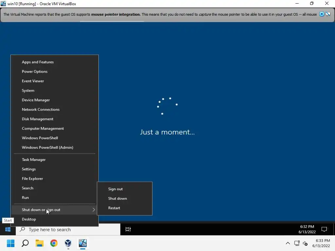The height and width of the screenshot is (251, 335).
Task: Select Desktop menu entry
Action: tap(55, 219)
